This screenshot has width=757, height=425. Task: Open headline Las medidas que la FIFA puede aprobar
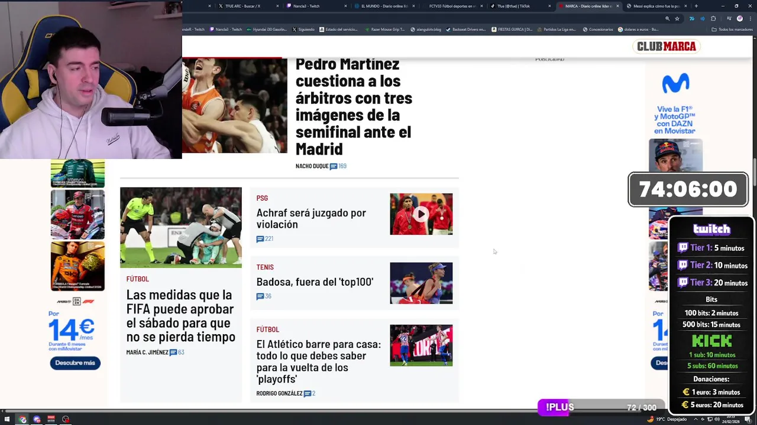click(x=180, y=316)
